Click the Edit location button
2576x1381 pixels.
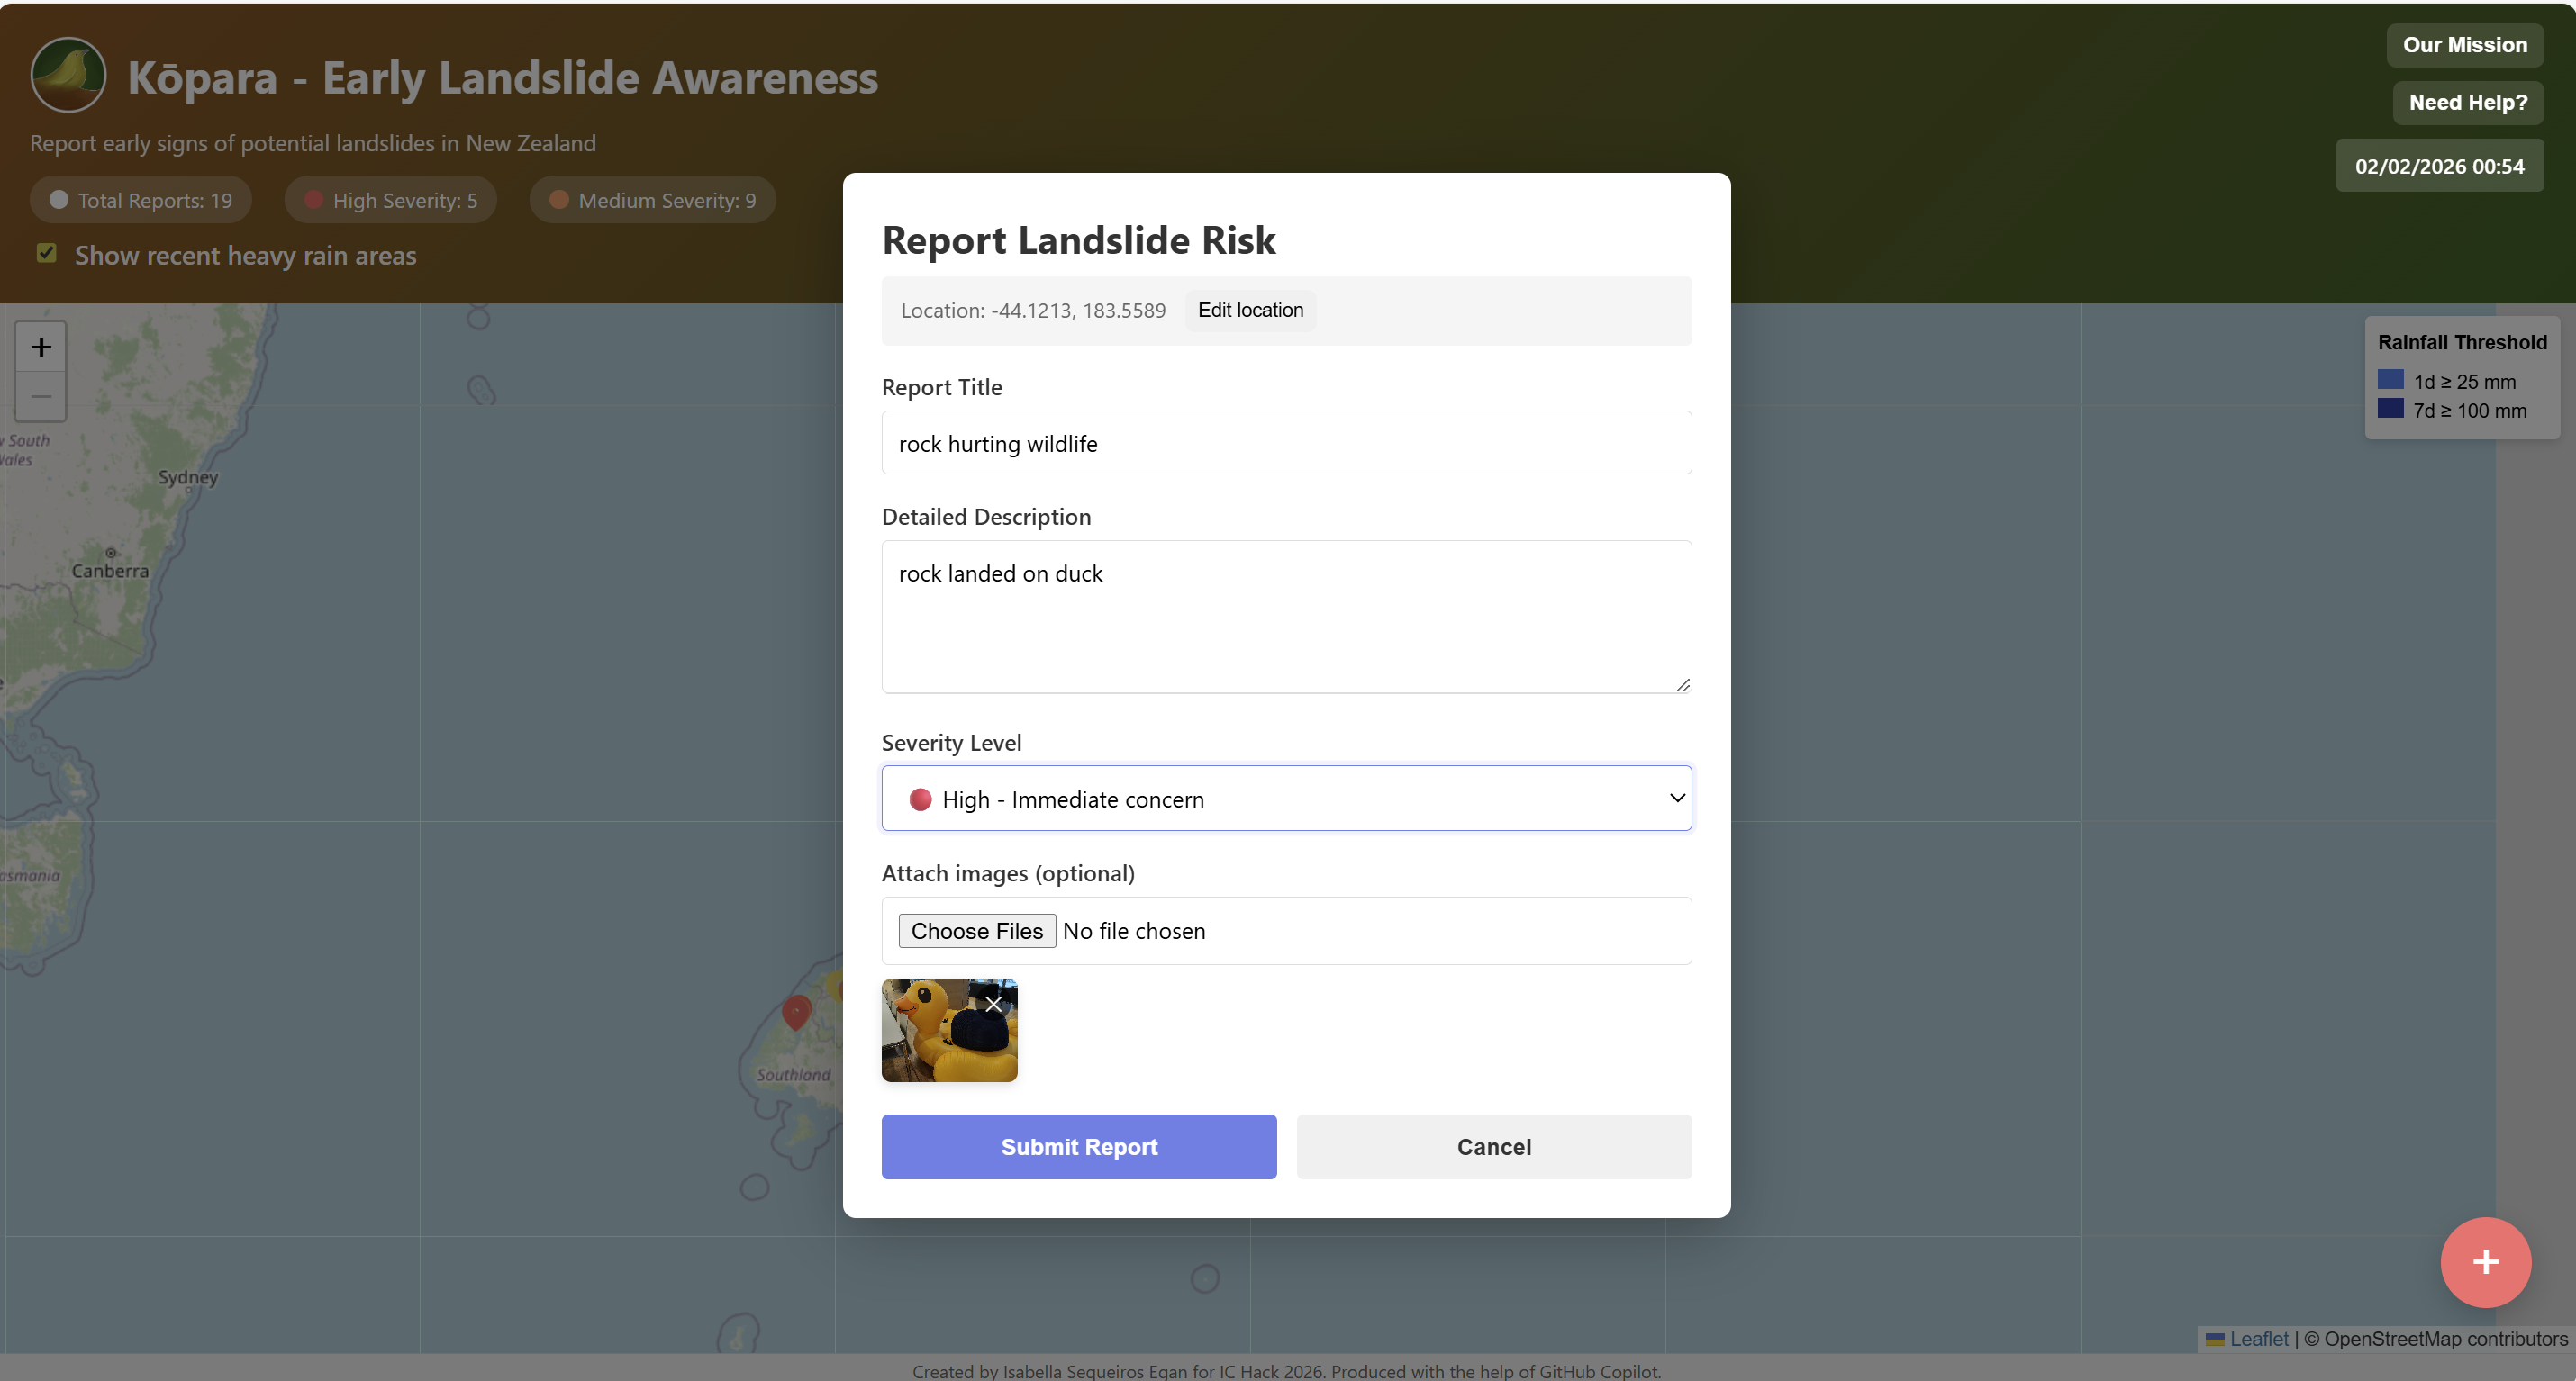point(1250,310)
